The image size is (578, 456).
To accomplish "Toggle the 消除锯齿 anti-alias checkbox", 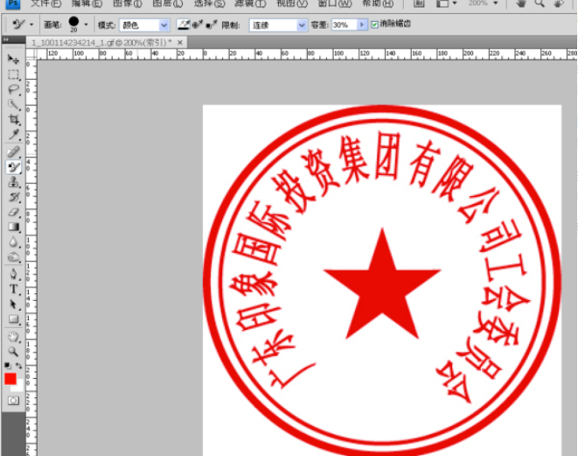I will pyautogui.click(x=374, y=25).
